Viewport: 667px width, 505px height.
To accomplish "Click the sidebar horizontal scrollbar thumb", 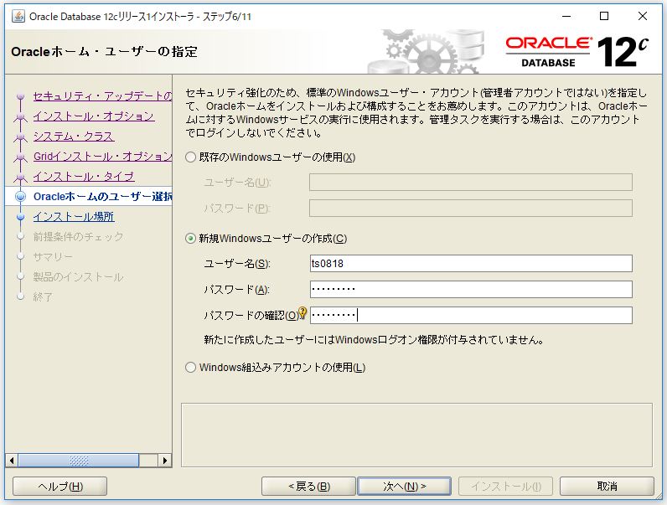I will [79, 461].
